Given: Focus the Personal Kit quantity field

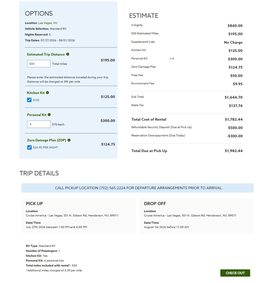Looking at the screenshot, I should (x=39, y=124).
